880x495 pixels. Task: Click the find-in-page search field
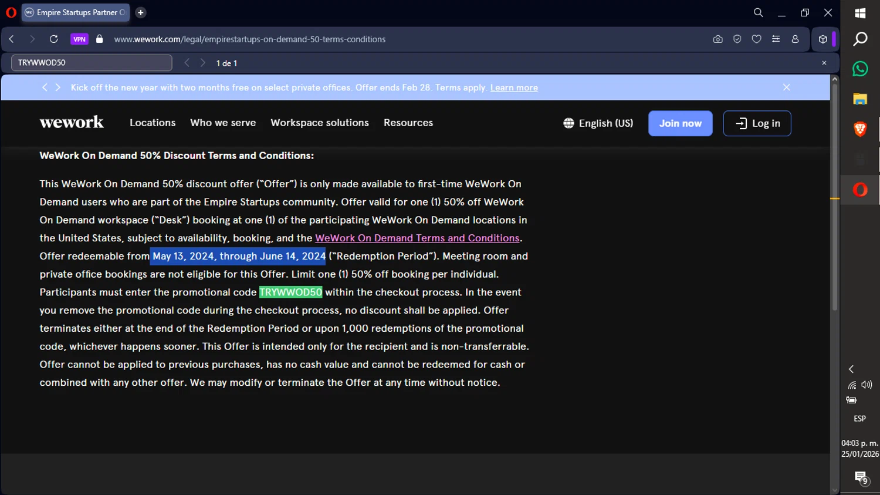pyautogui.click(x=92, y=63)
